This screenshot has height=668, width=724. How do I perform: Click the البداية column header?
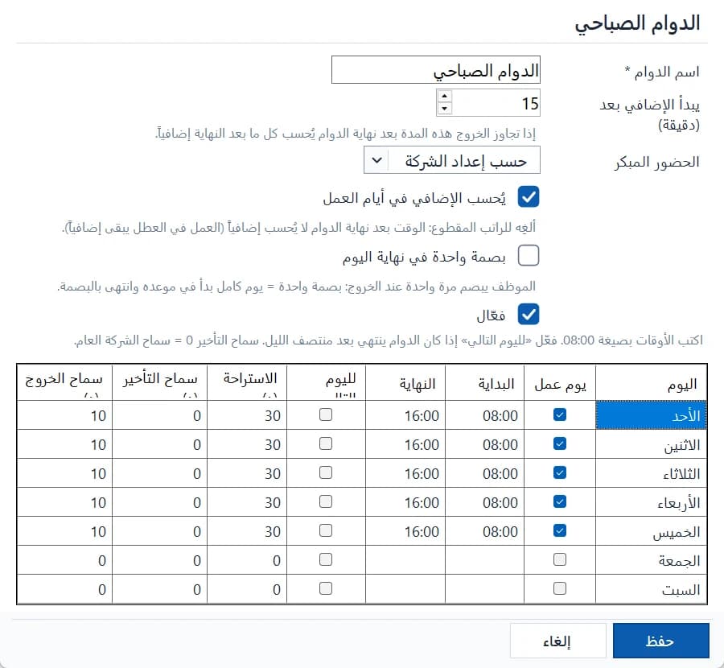tap(485, 382)
